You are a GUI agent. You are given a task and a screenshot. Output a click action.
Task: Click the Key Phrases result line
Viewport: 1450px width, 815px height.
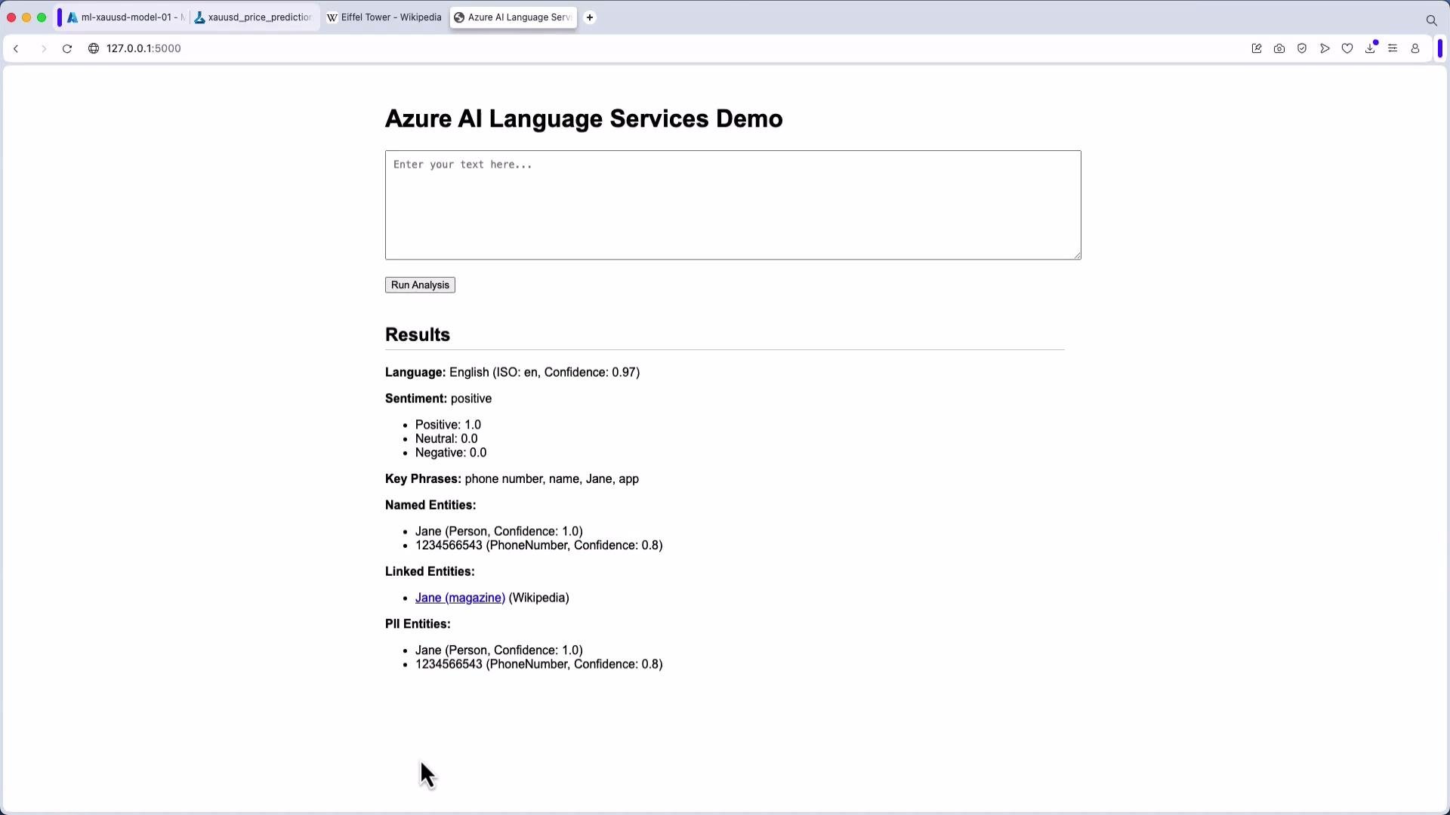coord(512,479)
